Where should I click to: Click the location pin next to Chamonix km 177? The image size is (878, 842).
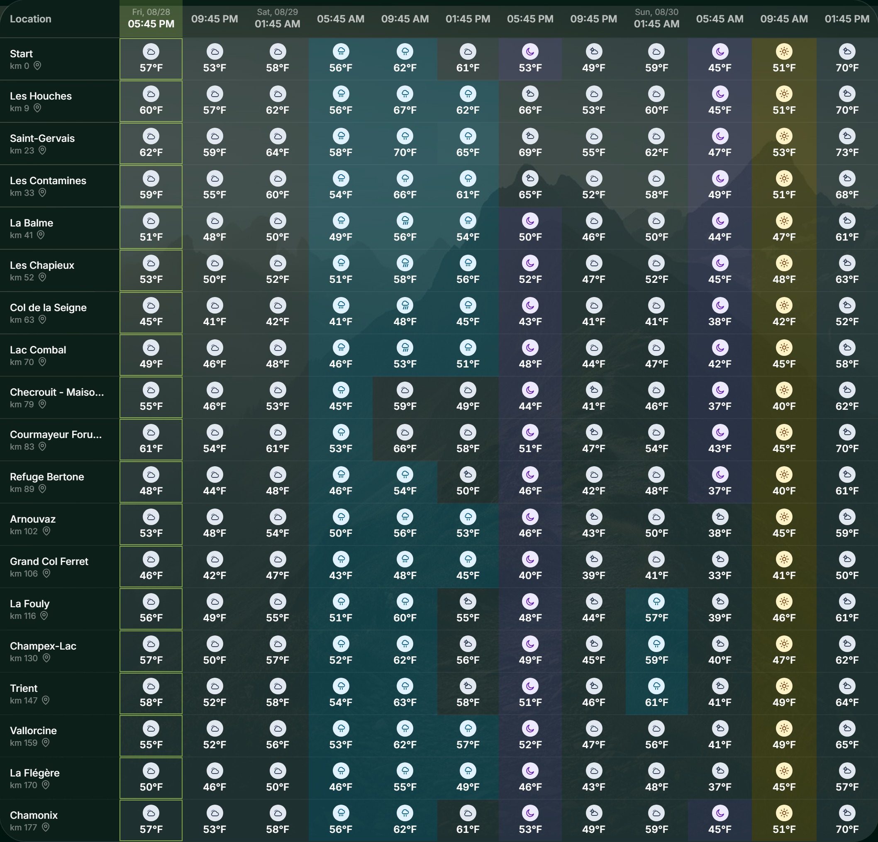pos(45,827)
